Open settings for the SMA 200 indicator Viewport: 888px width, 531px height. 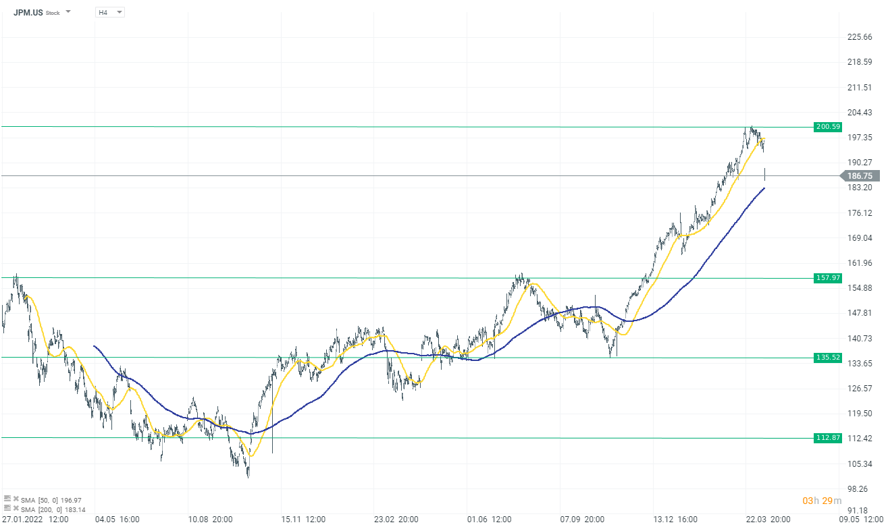(x=7, y=507)
